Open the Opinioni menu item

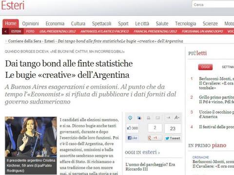click(31, 24)
